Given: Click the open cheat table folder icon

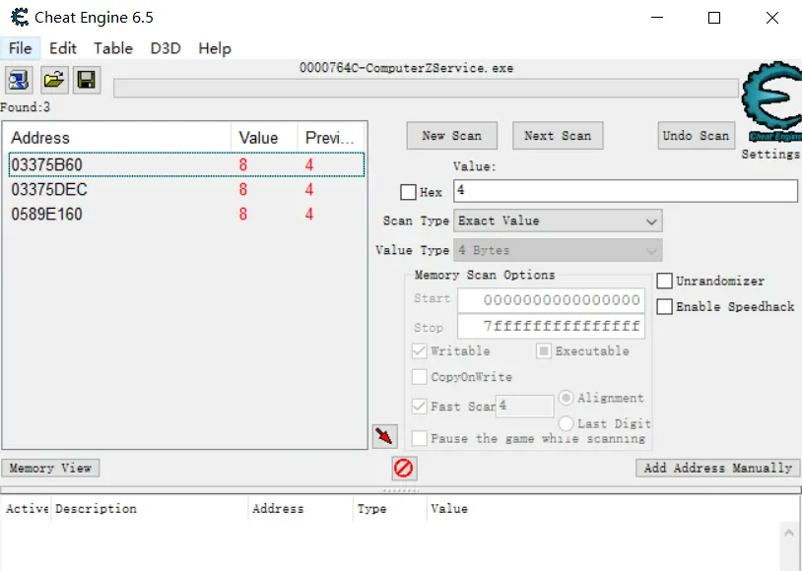Looking at the screenshot, I should [54, 81].
